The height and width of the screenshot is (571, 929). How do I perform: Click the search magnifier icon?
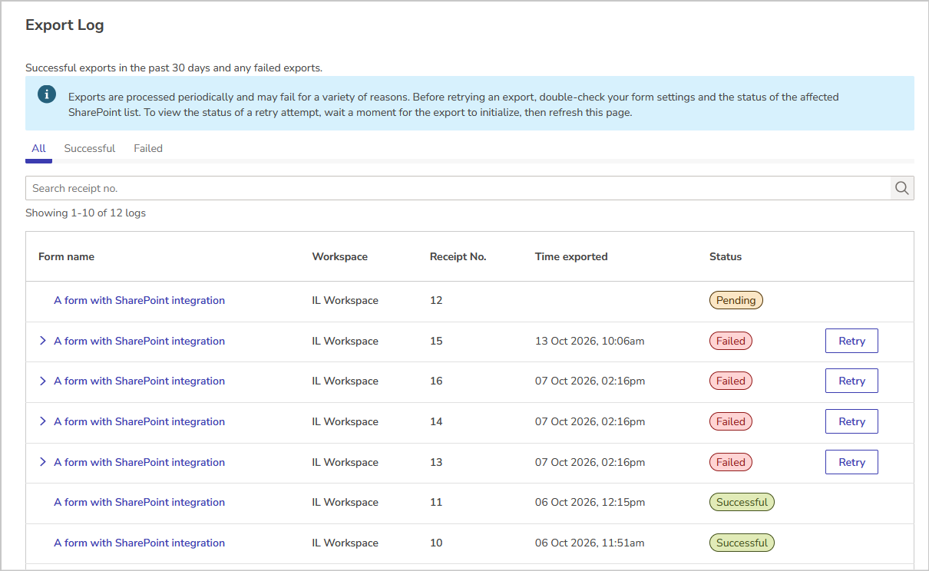pyautogui.click(x=901, y=188)
